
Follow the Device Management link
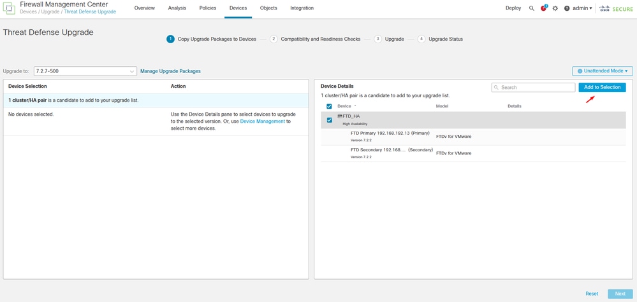[263, 121]
